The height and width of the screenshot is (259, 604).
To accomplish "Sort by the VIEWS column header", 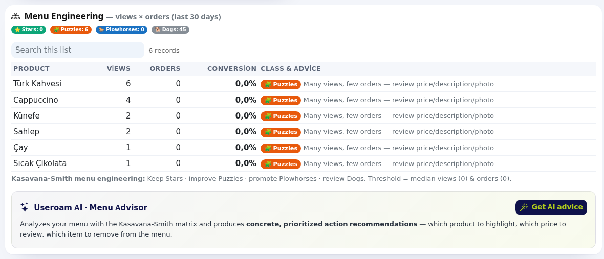I will (119, 69).
